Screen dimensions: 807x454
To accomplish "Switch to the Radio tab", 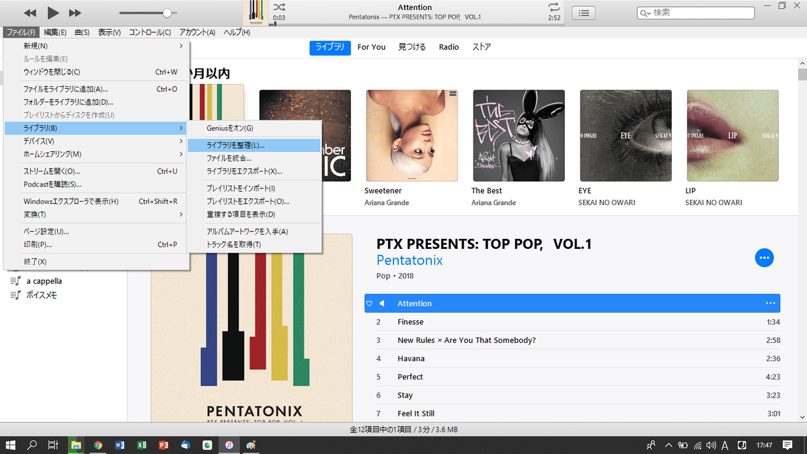I will (449, 47).
